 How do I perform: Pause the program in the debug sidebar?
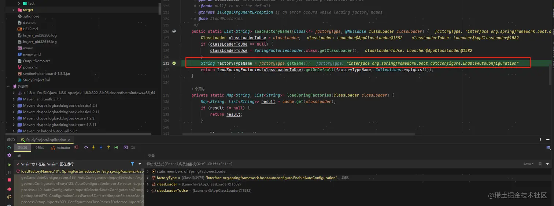(9, 172)
